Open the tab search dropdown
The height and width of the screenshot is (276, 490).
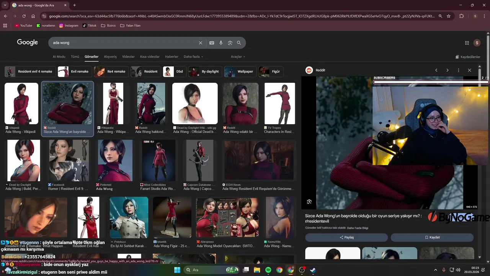(5, 5)
